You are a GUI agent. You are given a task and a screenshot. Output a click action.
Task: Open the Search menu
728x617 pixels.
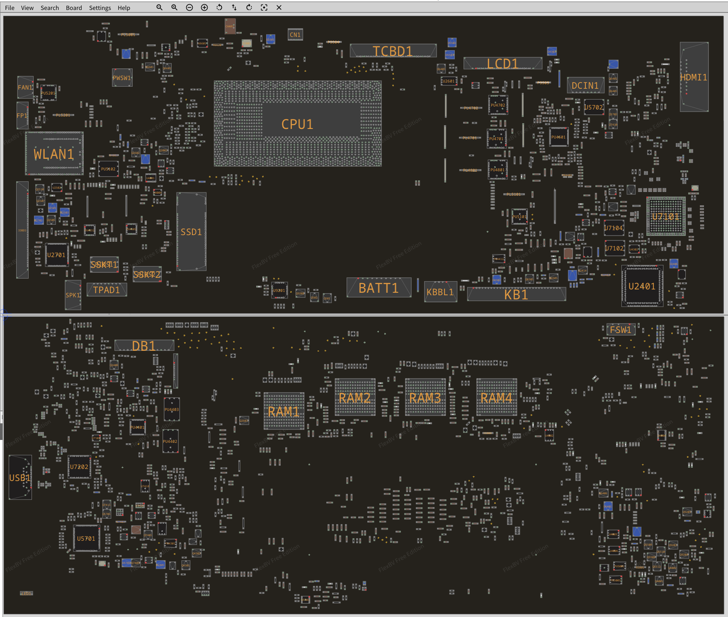tap(50, 8)
